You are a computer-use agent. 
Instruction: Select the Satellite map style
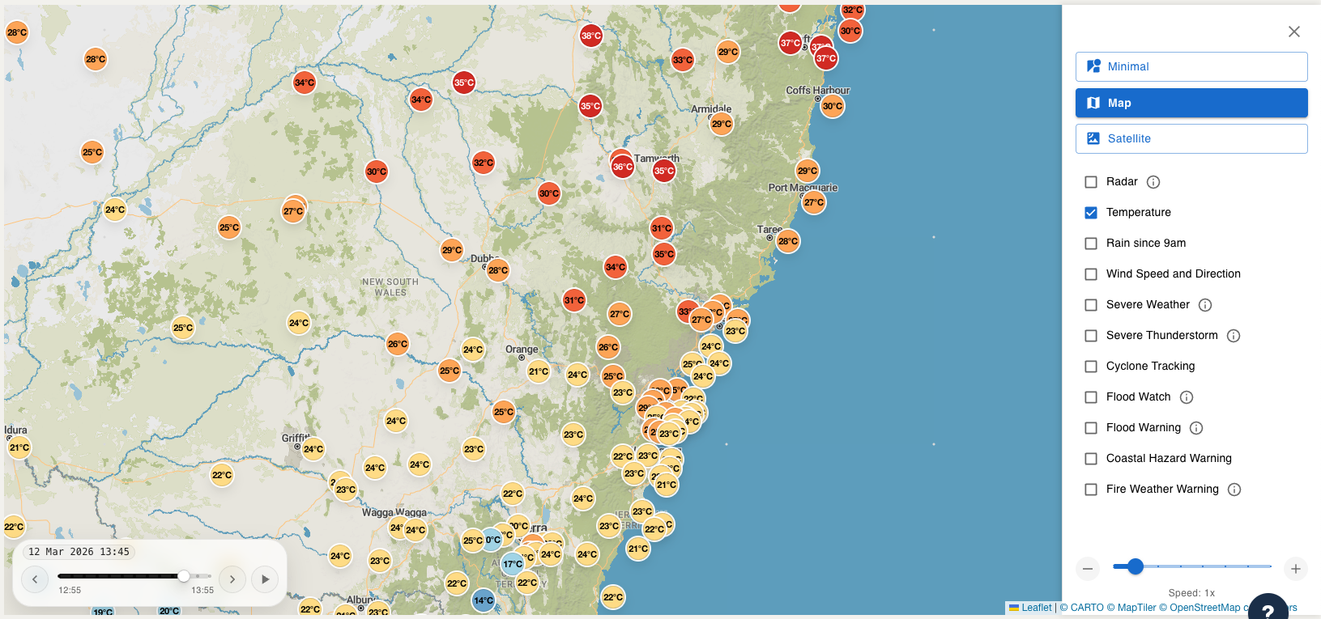click(1191, 138)
